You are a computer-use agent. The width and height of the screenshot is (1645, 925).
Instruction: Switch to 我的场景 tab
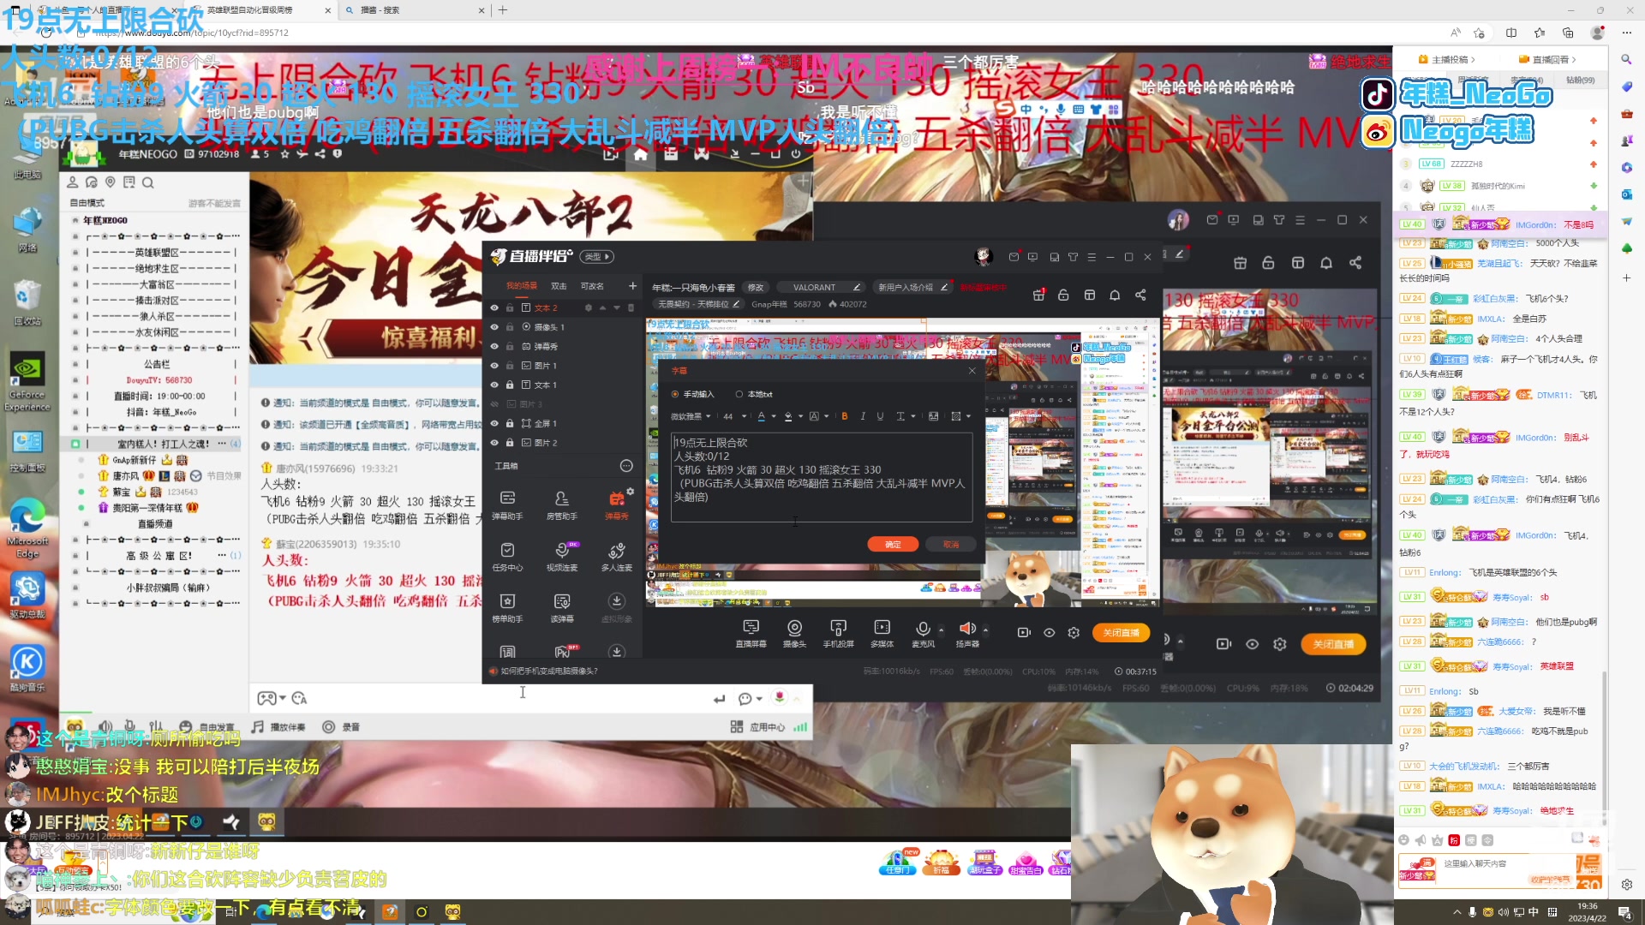(x=521, y=286)
